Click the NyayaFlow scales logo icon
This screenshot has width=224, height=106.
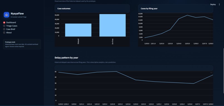(6, 15)
